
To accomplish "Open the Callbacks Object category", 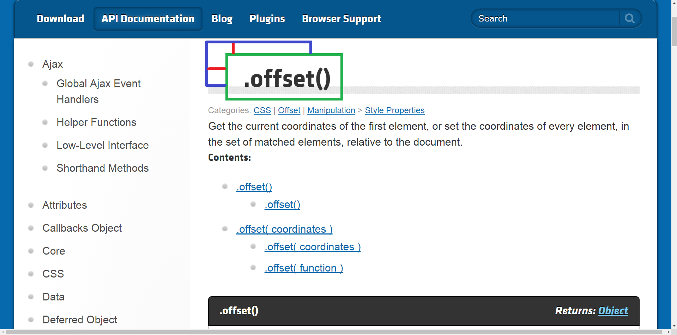I will coord(82,228).
